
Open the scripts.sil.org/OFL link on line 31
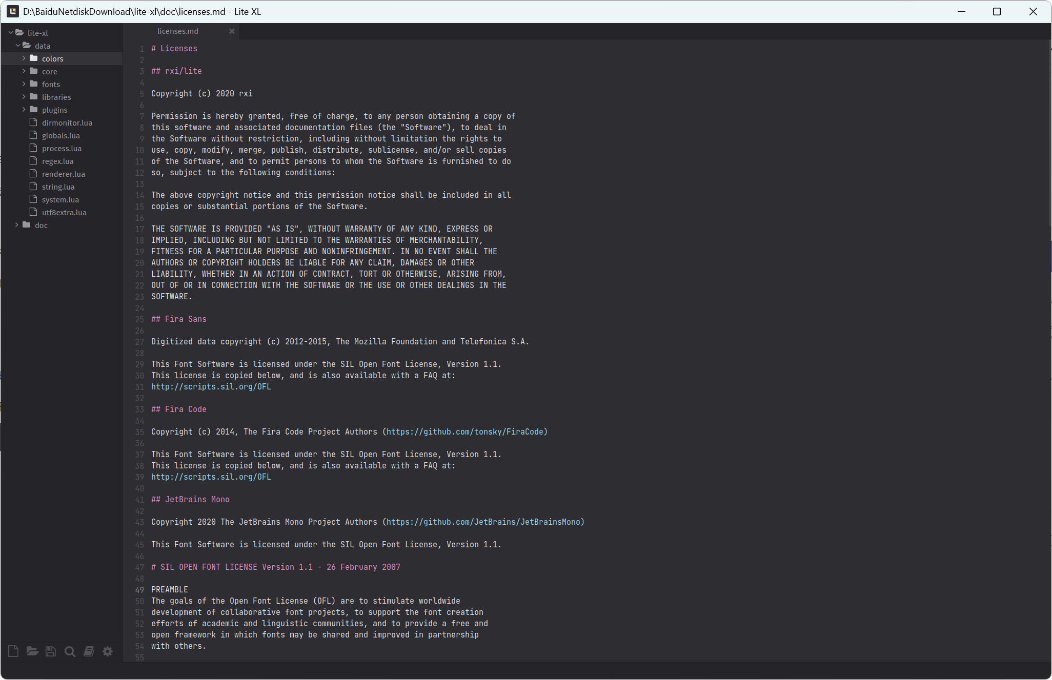coord(211,387)
